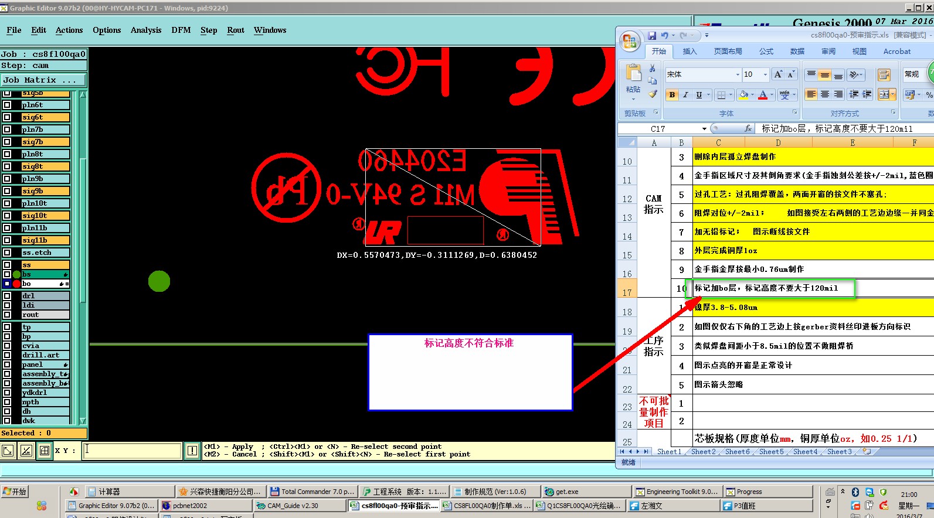Image resolution: width=934 pixels, height=518 pixels.
Task: Open the underline style dropdown arrow
Action: pos(708,95)
